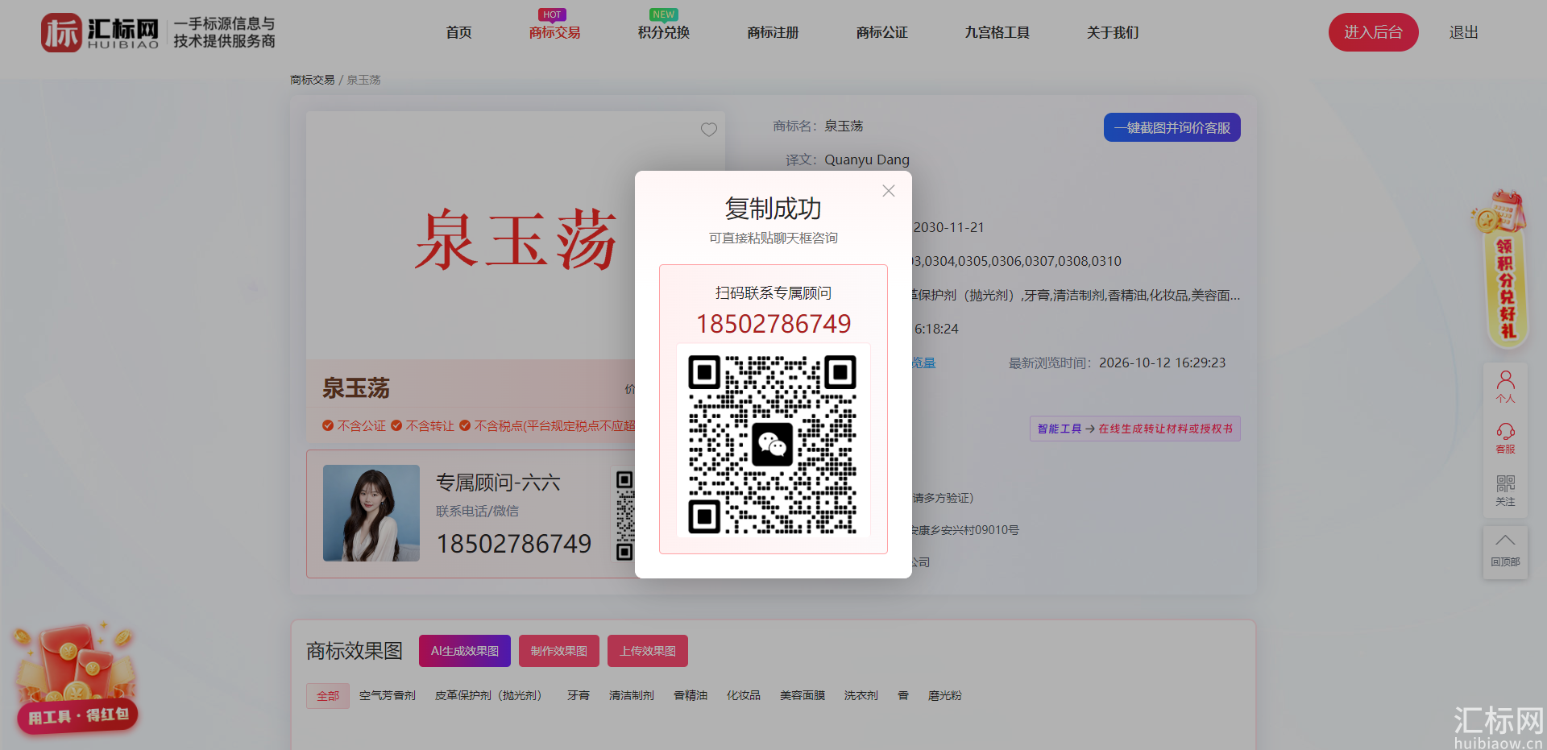Click the 上传效果图 button
The image size is (1547, 750).
click(x=648, y=651)
